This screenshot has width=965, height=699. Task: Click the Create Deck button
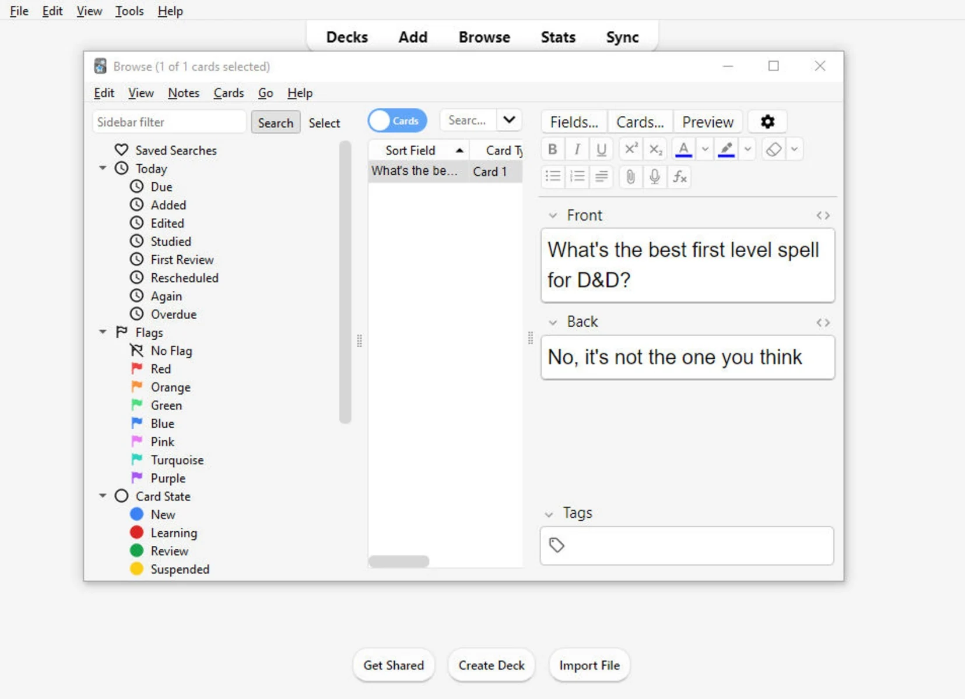coord(492,665)
